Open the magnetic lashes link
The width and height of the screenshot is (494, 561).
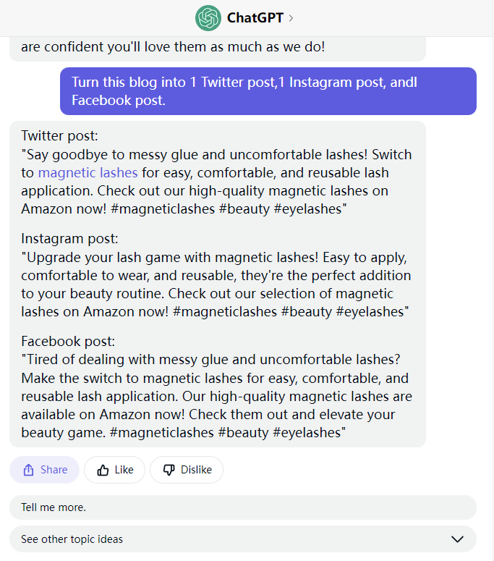[88, 173]
